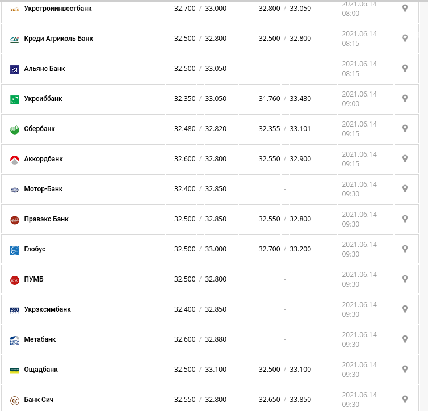Select Аккордбанк rate 32.600 / 32.800
The width and height of the screenshot is (428, 411).
pos(200,159)
